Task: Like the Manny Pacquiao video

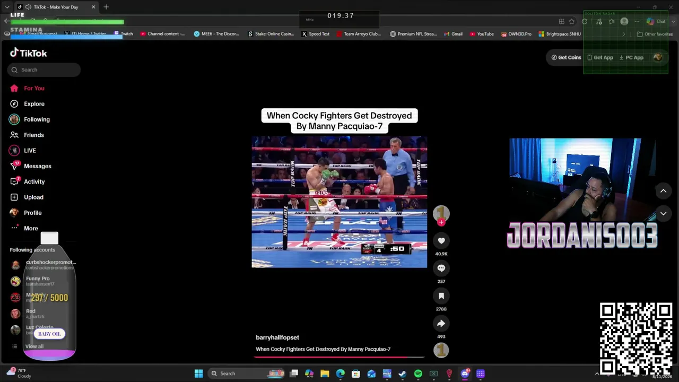Action: (441, 241)
